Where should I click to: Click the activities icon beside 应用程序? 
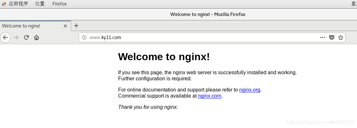[4, 4]
